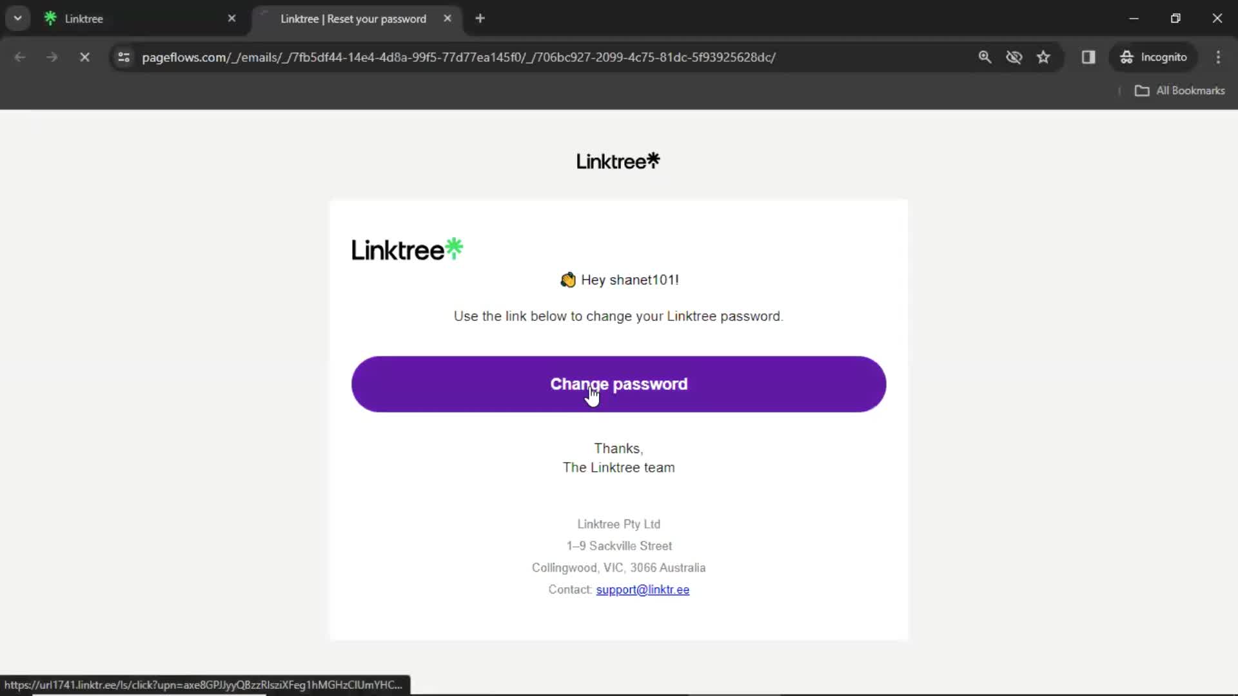Viewport: 1238px width, 696px height.
Task: Restore down the browser window
Action: (1175, 19)
